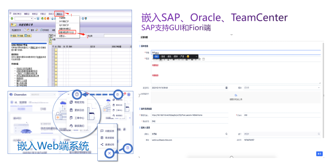Select 创建消息至燕千云 from help menu

[67, 32]
